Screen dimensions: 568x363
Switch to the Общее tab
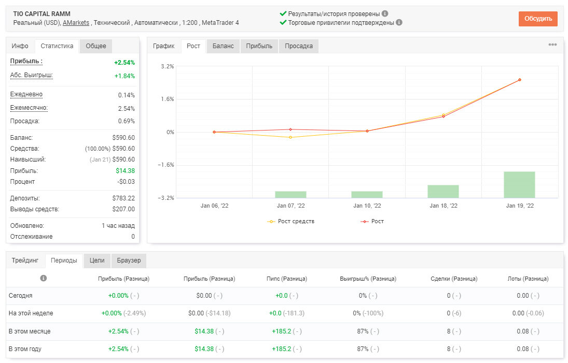point(96,46)
